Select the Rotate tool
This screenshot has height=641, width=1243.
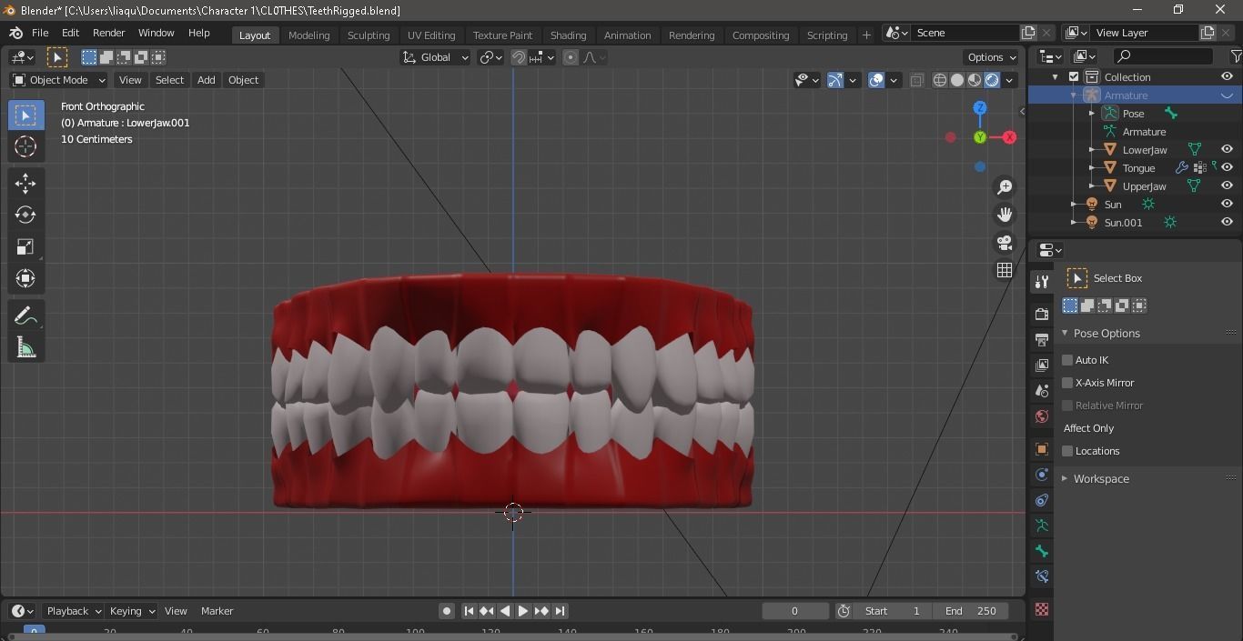[x=25, y=215]
